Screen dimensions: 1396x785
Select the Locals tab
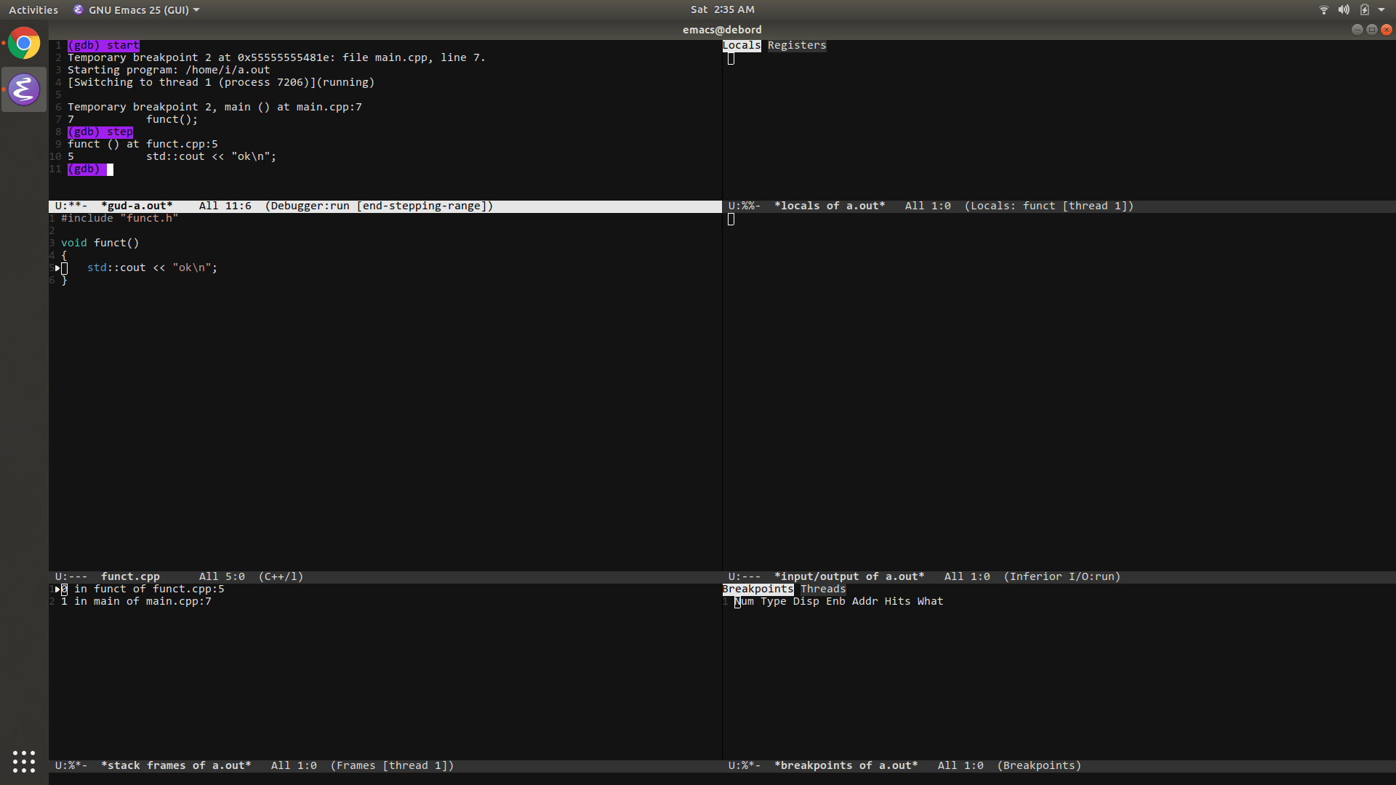click(741, 45)
